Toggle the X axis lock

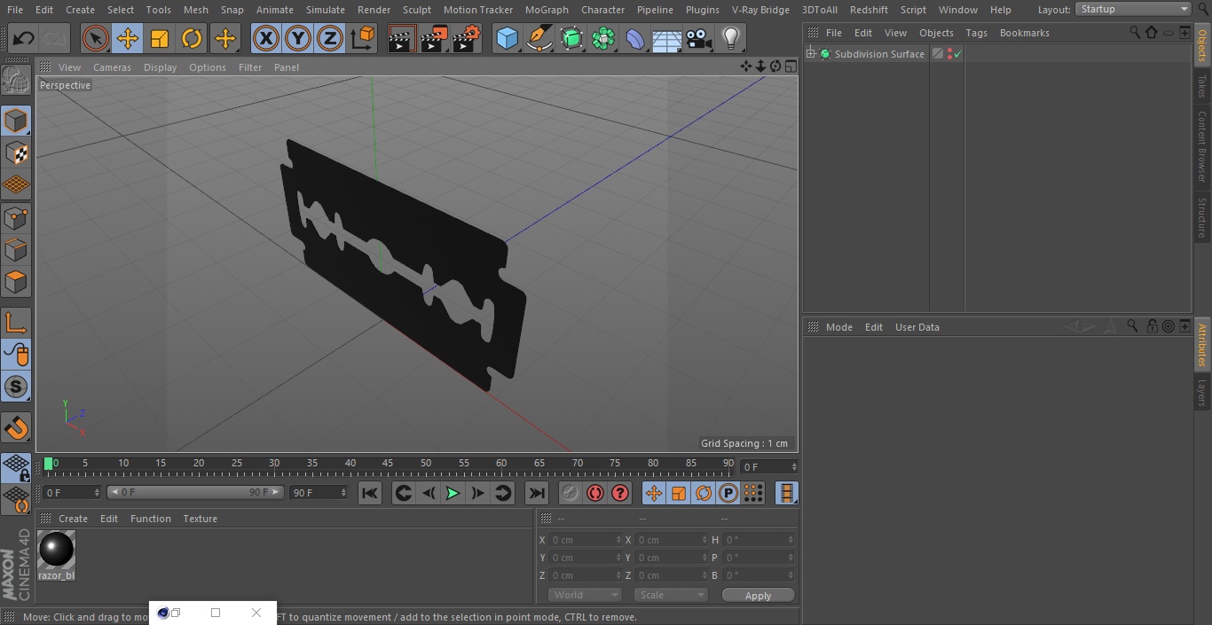(x=265, y=38)
